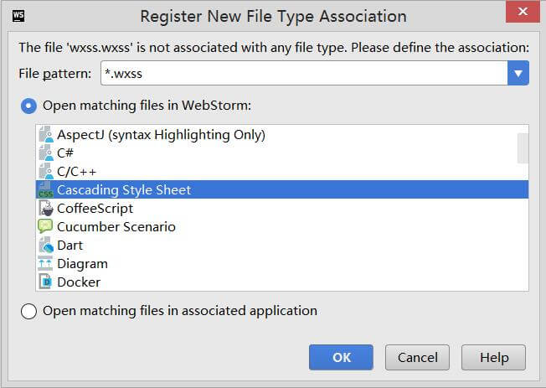Choose 'Open matching files in associated application'
The width and height of the screenshot is (546, 388).
[28, 311]
